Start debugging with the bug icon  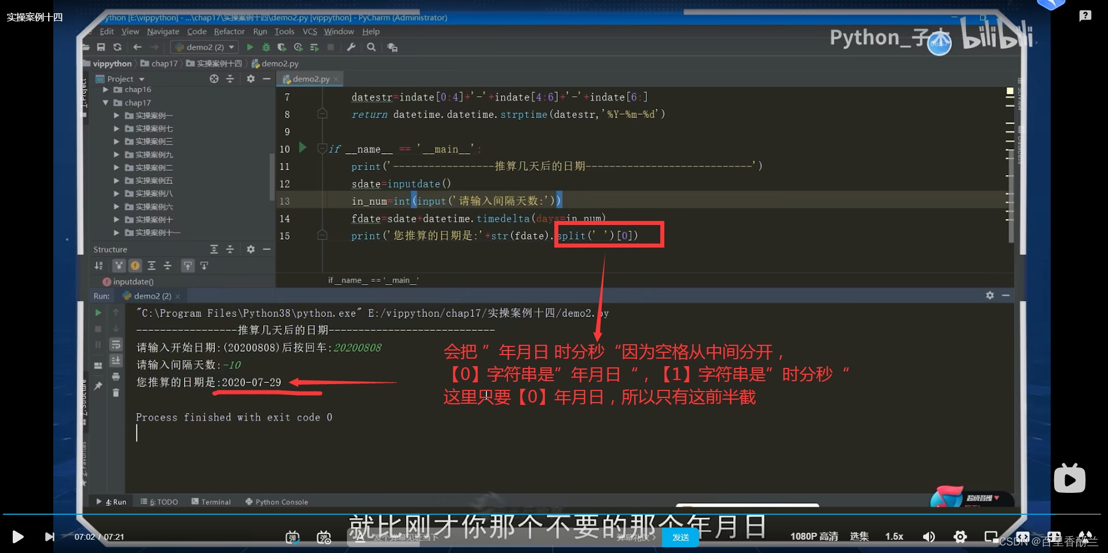[266, 47]
